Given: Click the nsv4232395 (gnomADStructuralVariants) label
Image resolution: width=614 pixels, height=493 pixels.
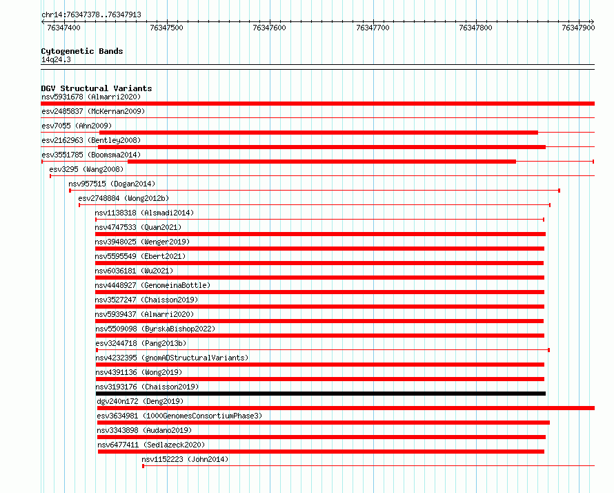Looking at the screenshot, I should 172,358.
